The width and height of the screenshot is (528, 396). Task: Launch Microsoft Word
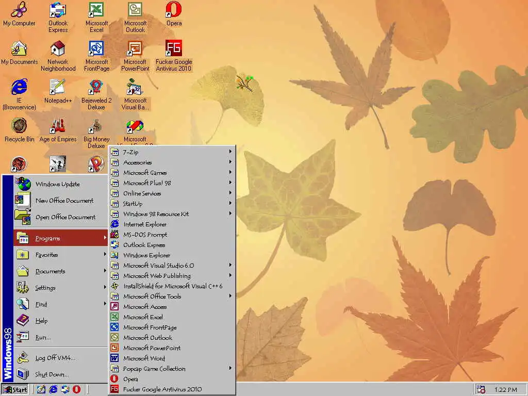point(172,358)
